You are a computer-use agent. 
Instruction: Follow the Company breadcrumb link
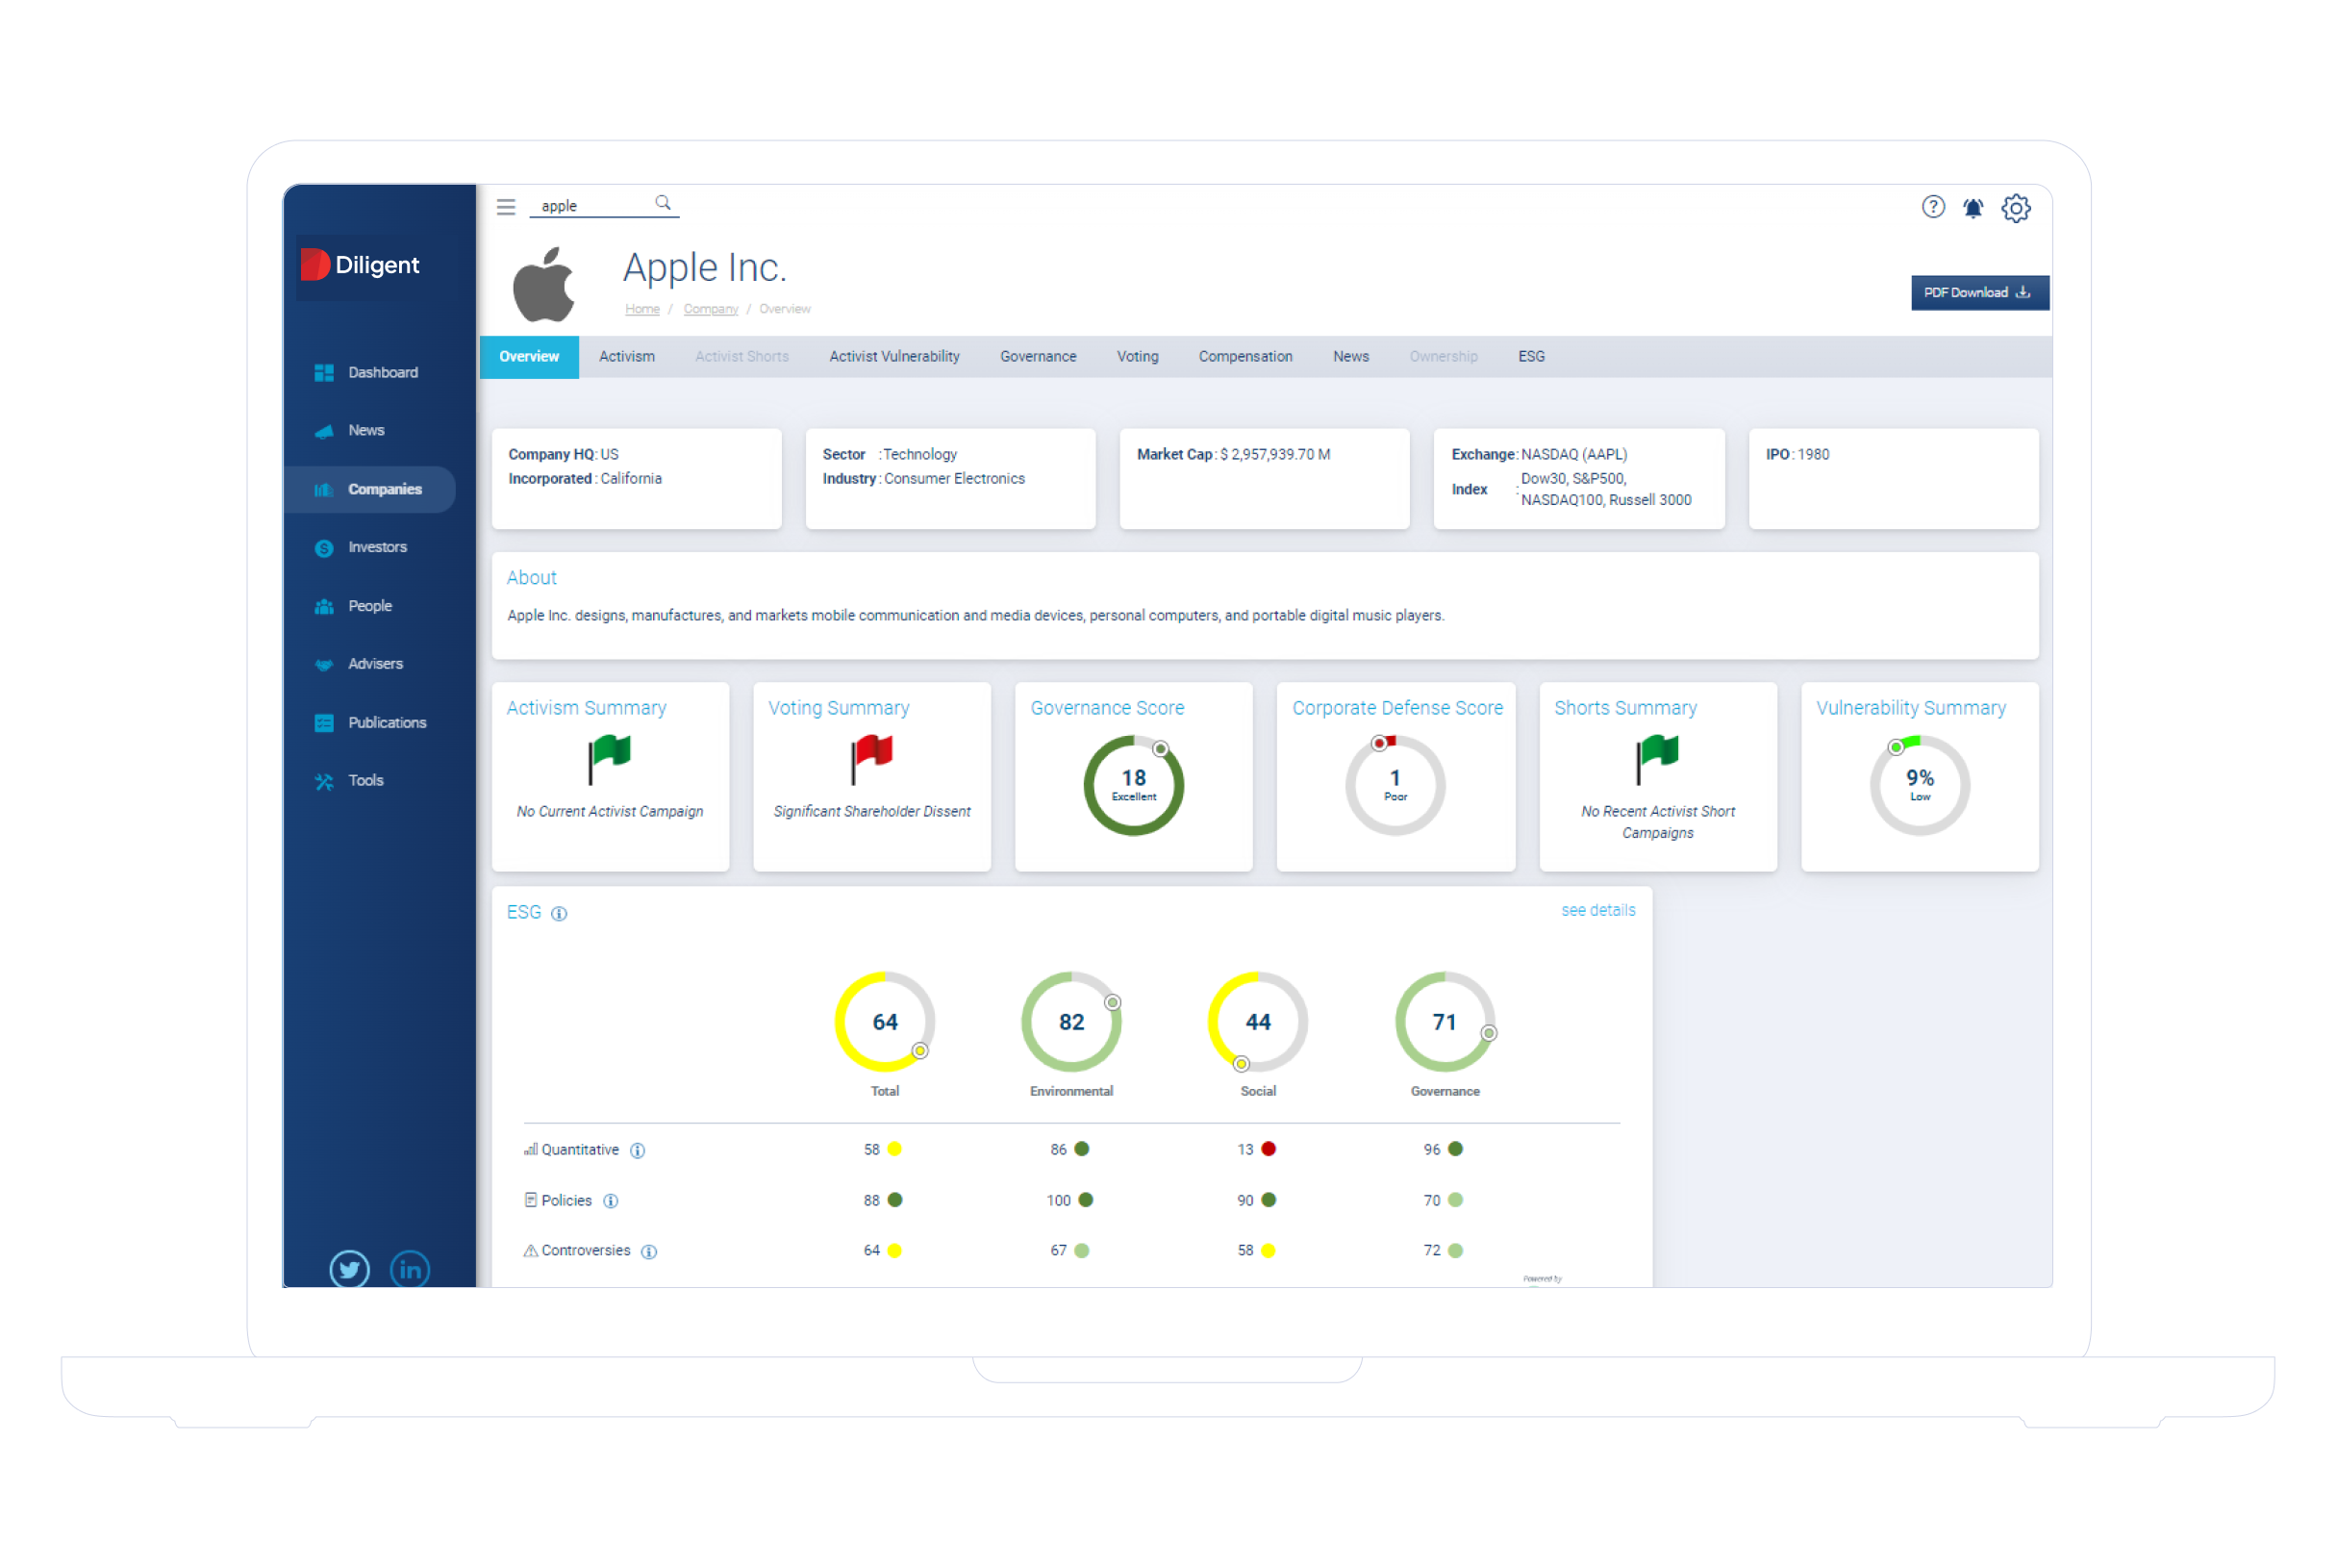click(x=710, y=310)
